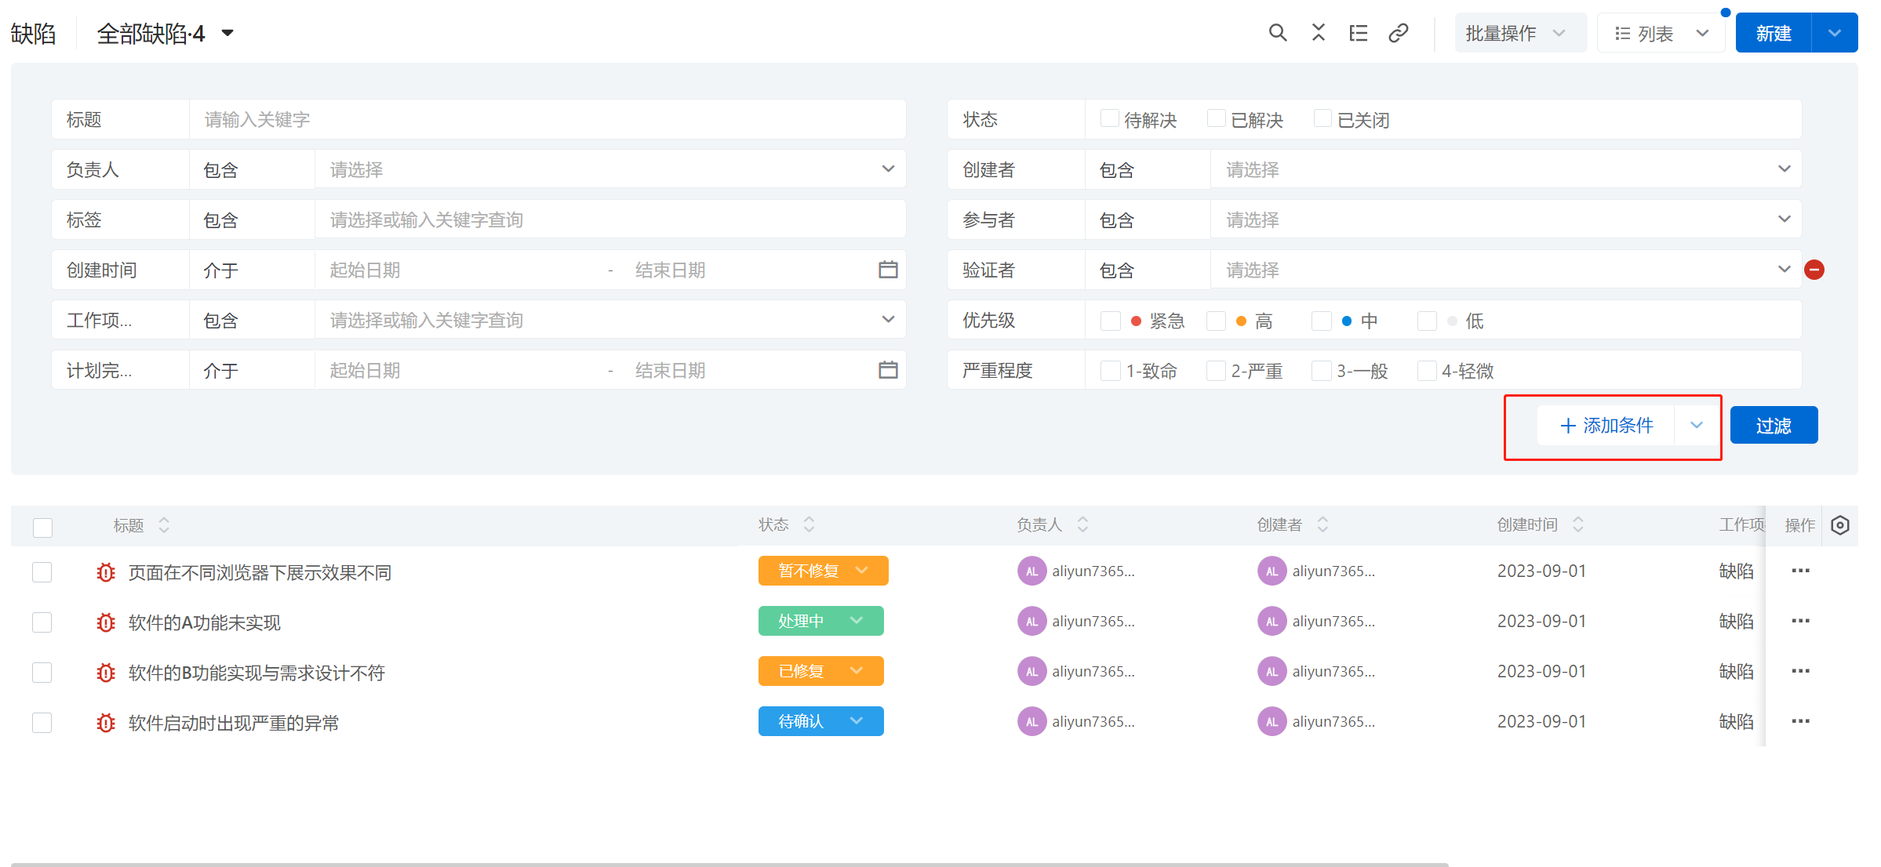Sort by the 创建时间 column arrows

pyautogui.click(x=1578, y=525)
